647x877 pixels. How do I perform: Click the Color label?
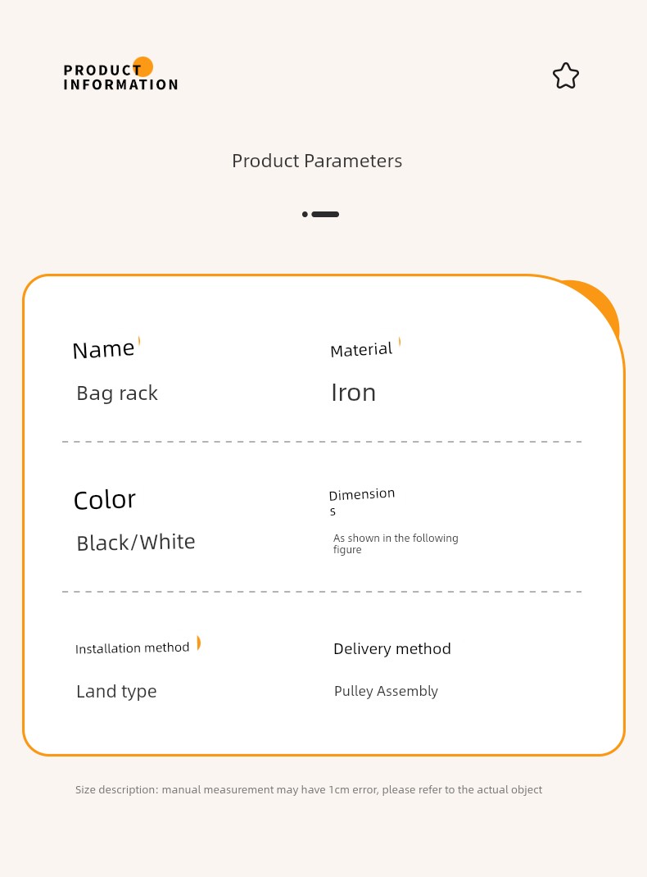[x=105, y=499]
